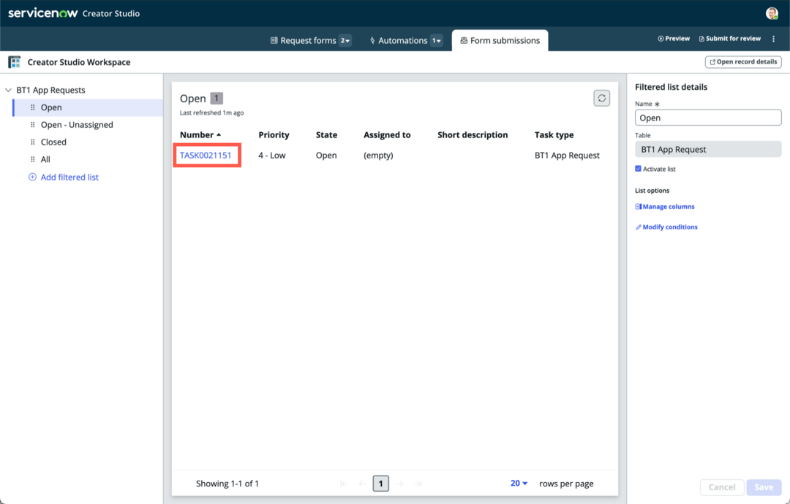Open the three-dot more options menu

point(773,39)
